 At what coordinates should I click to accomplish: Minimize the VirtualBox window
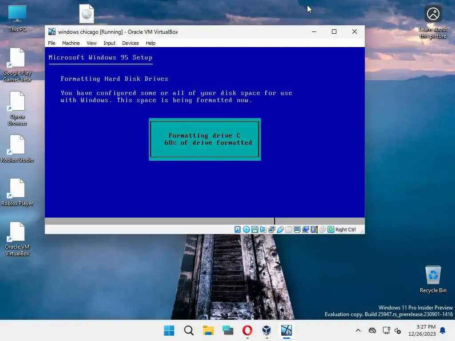(314, 32)
